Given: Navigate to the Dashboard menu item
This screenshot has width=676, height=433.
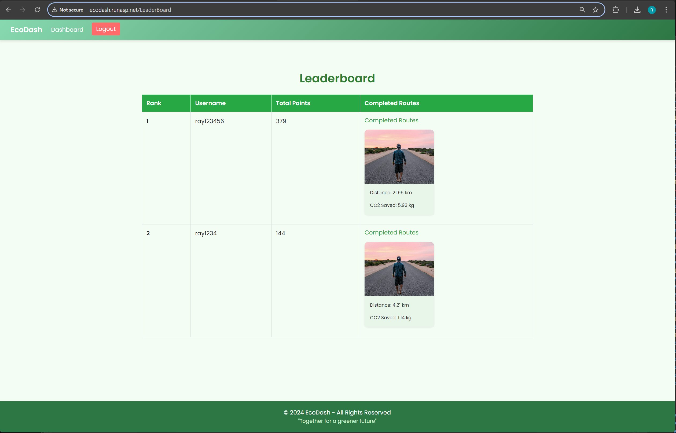Looking at the screenshot, I should [x=67, y=30].
